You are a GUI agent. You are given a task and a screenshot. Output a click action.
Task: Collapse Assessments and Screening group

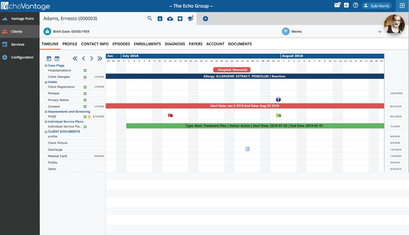[x=46, y=112]
